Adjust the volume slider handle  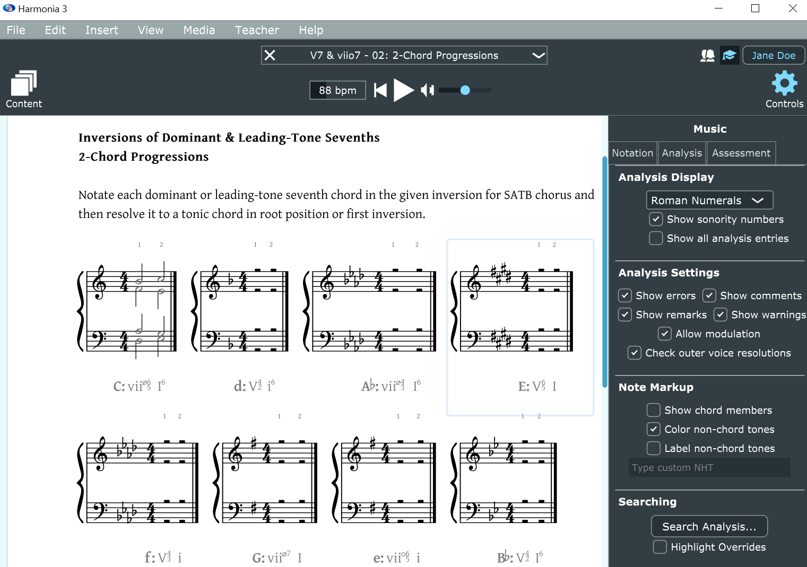[x=465, y=90]
